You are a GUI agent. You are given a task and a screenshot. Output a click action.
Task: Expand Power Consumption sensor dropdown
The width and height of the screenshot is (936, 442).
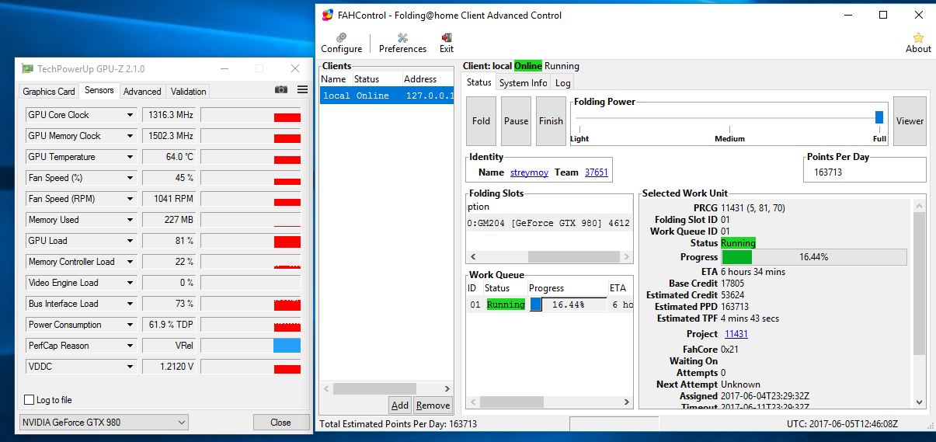pos(130,325)
